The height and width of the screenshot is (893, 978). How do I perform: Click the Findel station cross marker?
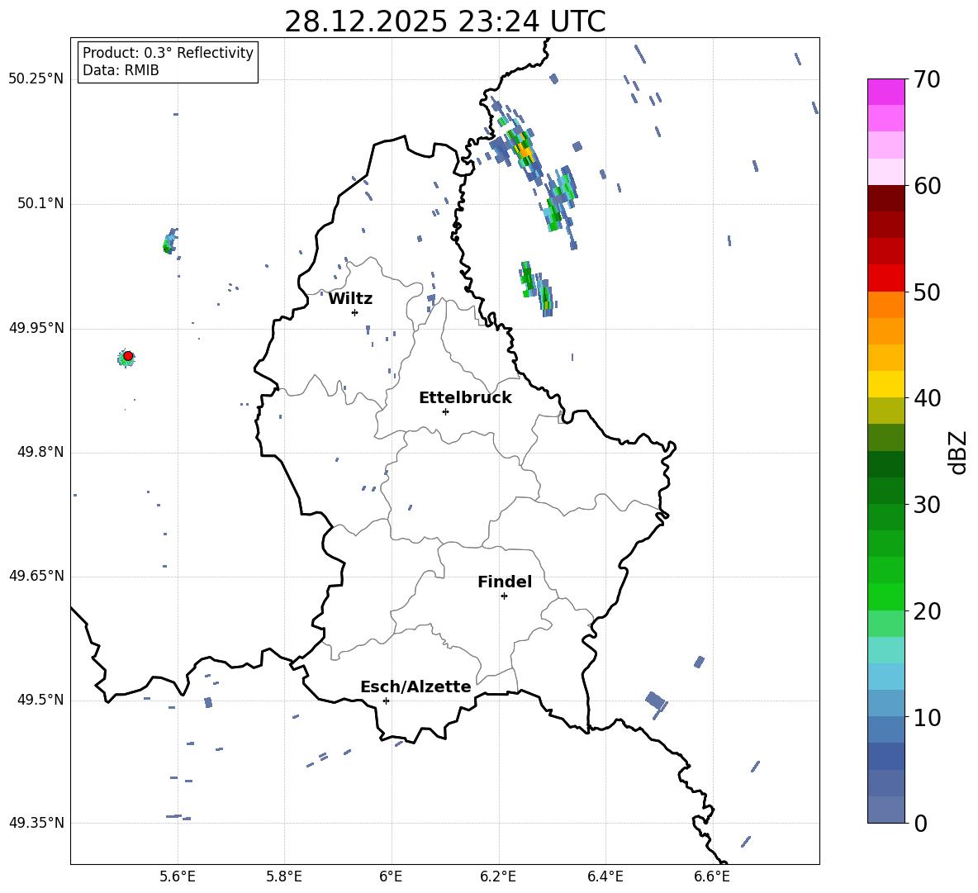tap(505, 596)
